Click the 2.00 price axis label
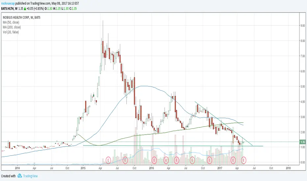 click(x=302, y=132)
